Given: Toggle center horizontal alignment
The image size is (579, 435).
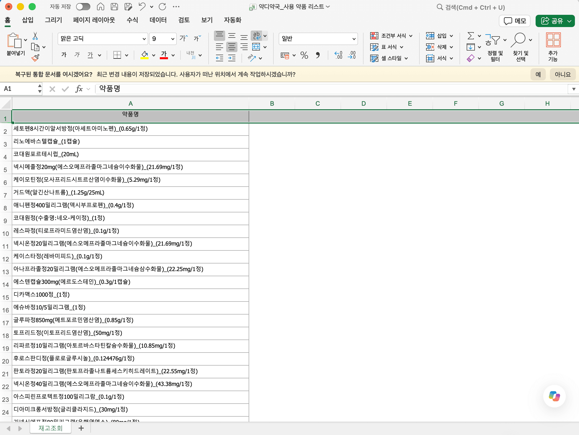Looking at the screenshot, I should (232, 47).
